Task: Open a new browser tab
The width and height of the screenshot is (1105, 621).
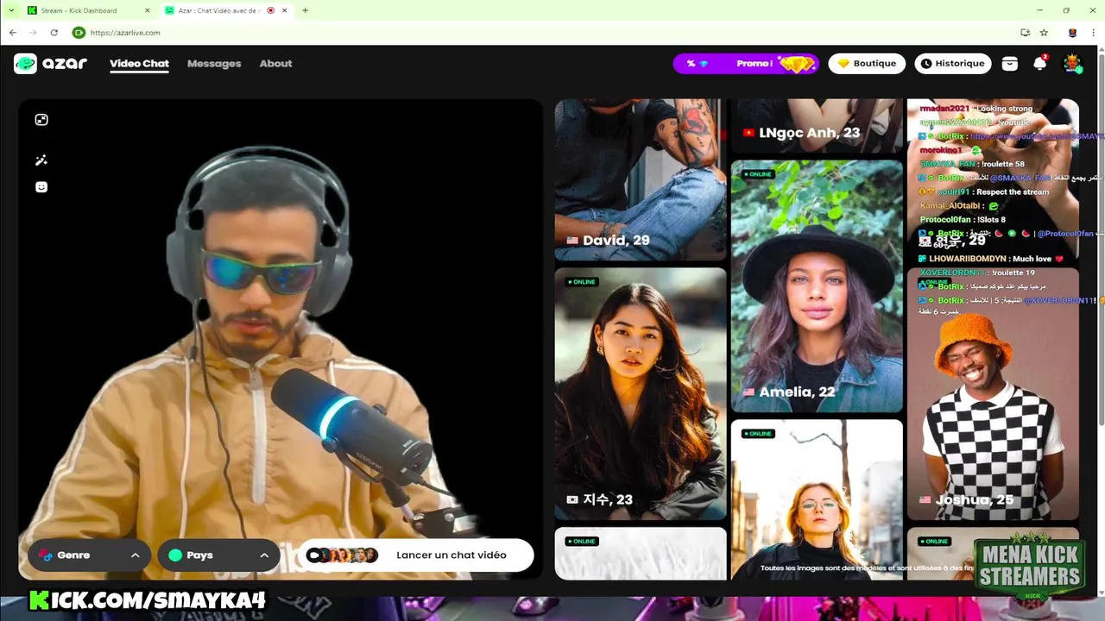Action: [305, 10]
